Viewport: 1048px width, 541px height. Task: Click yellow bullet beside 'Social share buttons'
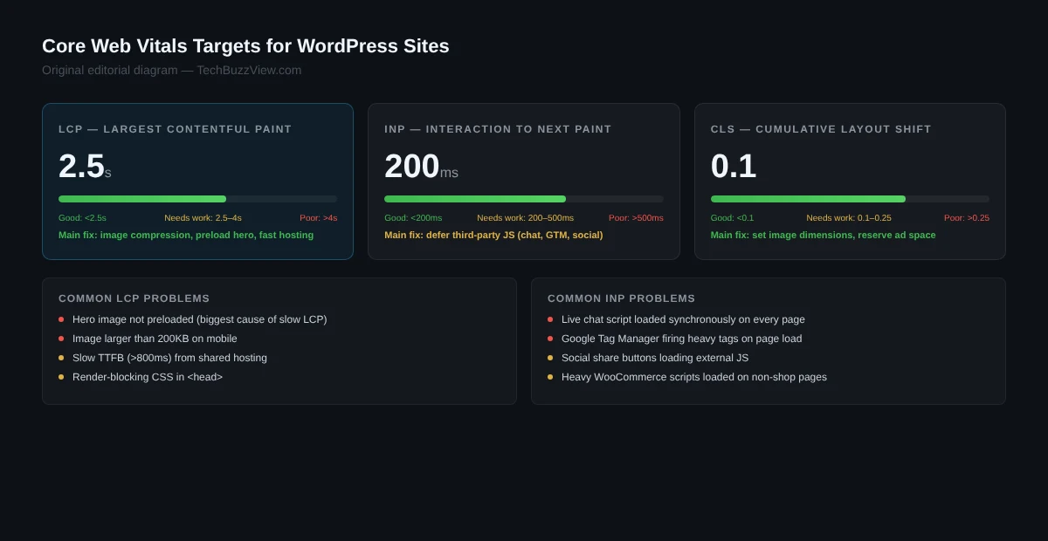coord(550,358)
